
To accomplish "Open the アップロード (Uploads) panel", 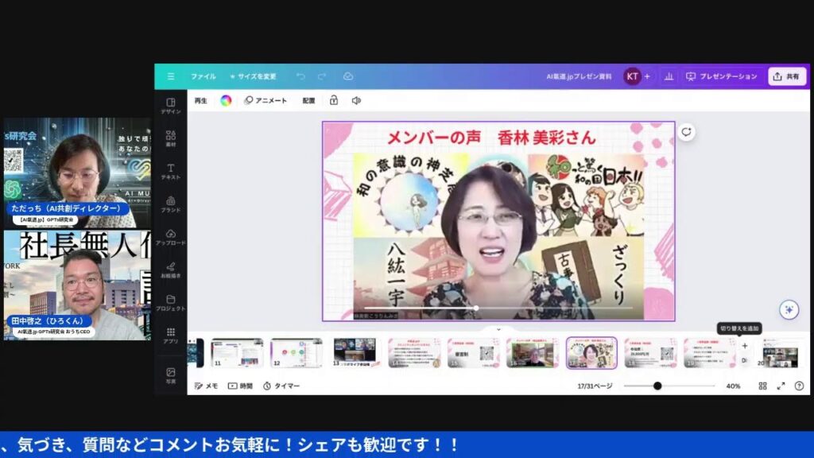I will point(170,237).
